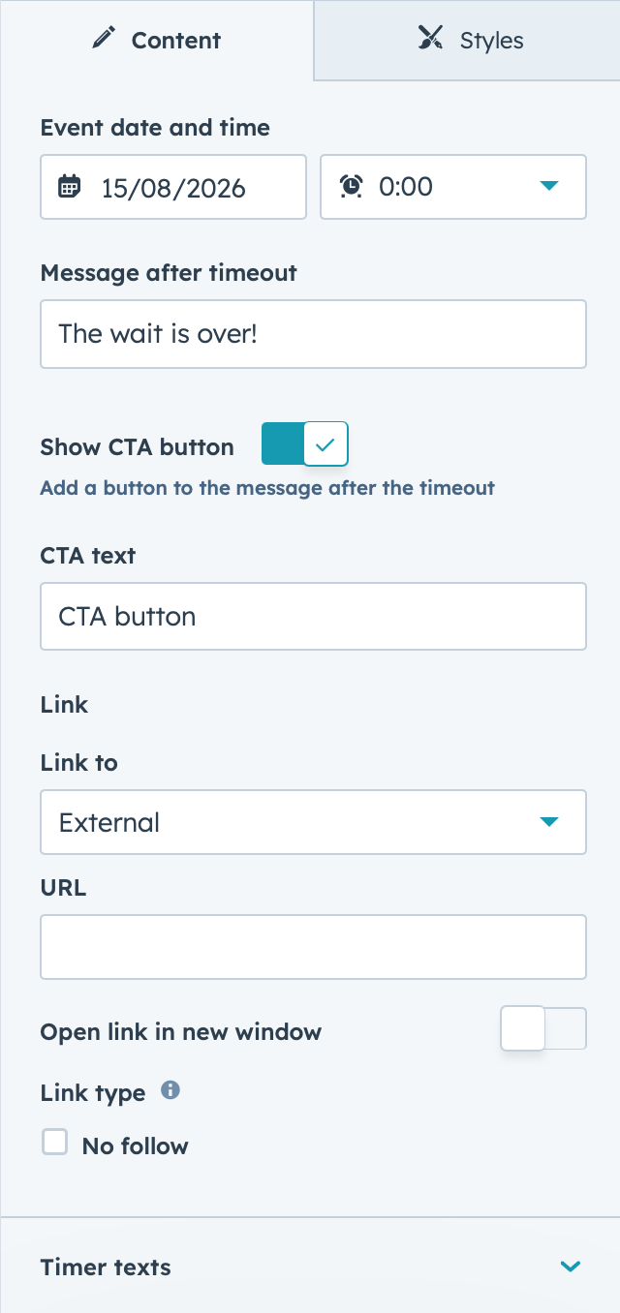Click the CTA text input field
This screenshot has width=620, height=1313.
coord(313,616)
